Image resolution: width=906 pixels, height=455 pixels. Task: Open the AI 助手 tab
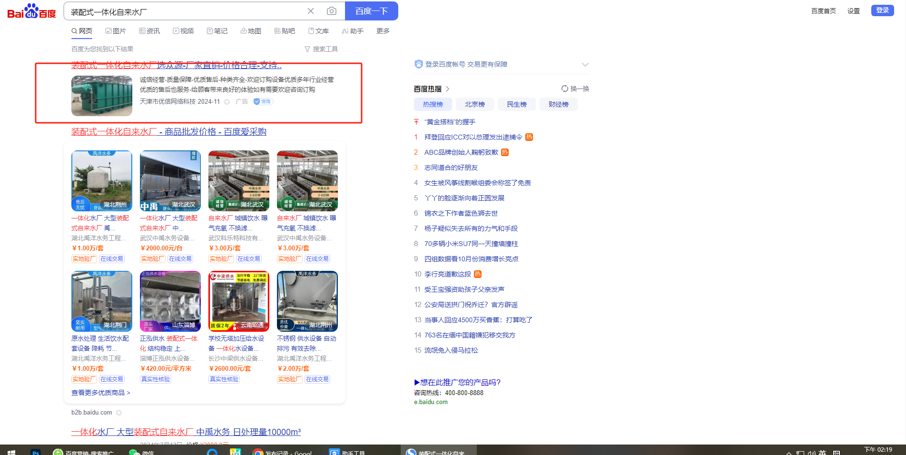[353, 31]
